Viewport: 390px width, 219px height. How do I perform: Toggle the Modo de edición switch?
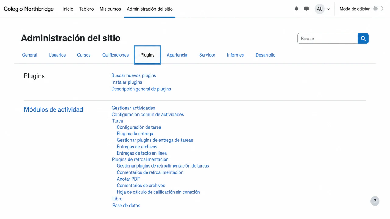(378, 9)
